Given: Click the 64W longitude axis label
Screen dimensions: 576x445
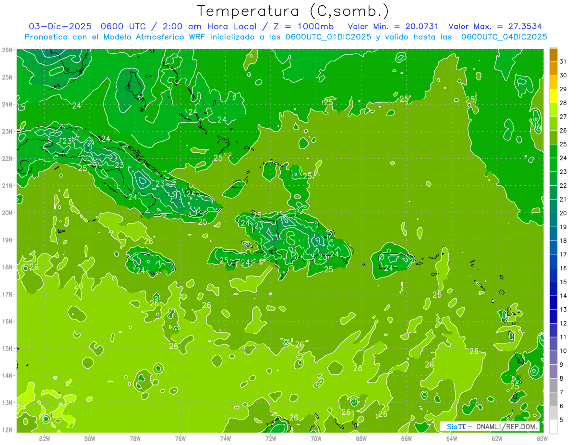Looking at the screenshot, I should click(x=452, y=438).
